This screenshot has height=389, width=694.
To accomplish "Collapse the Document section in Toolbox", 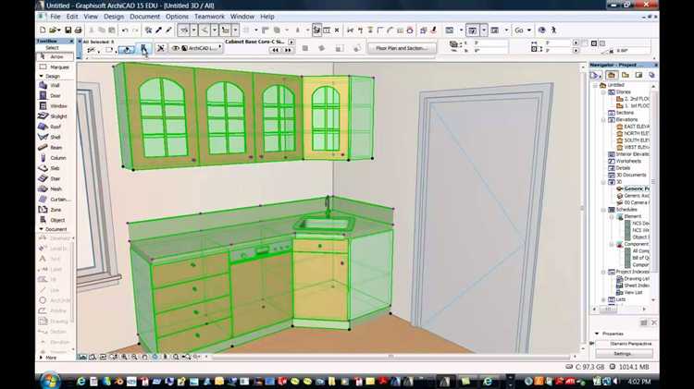I will coord(41,229).
